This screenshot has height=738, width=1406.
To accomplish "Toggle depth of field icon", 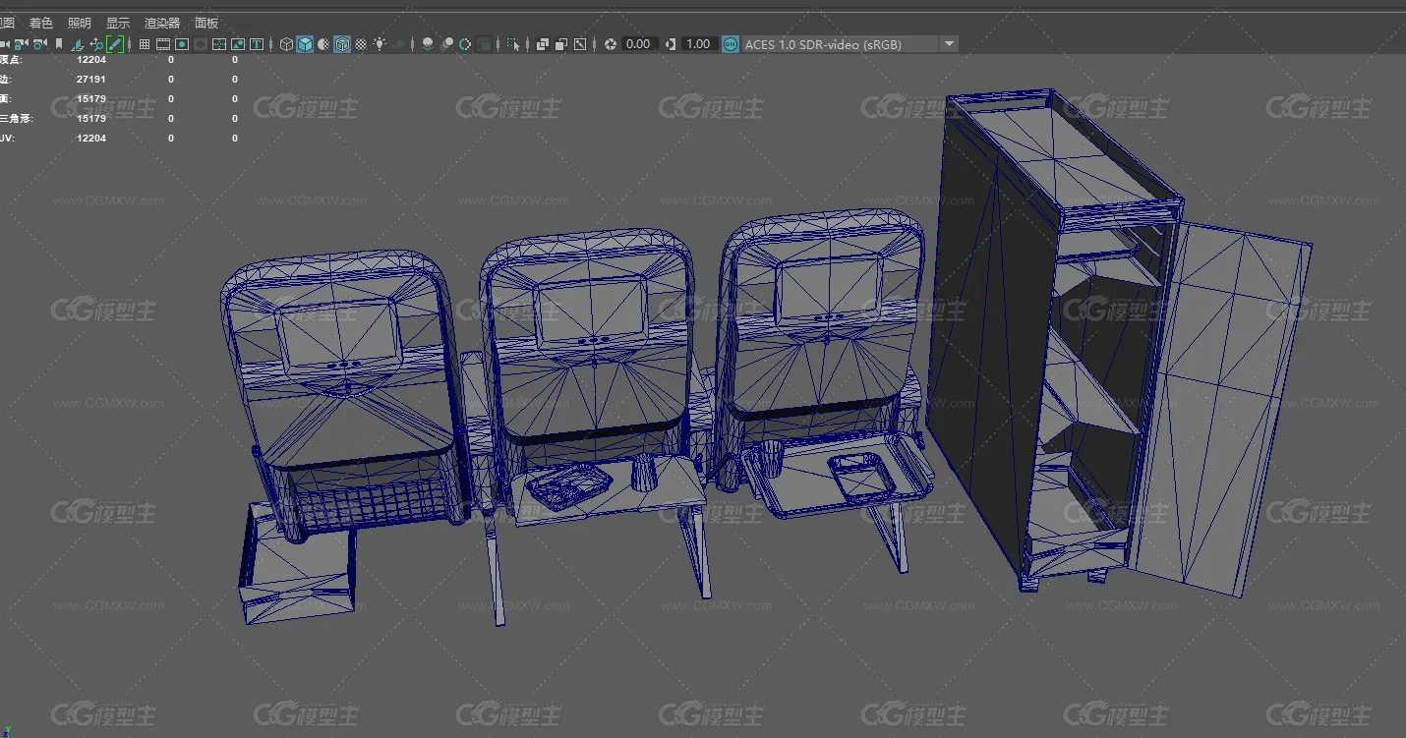I will (x=484, y=44).
